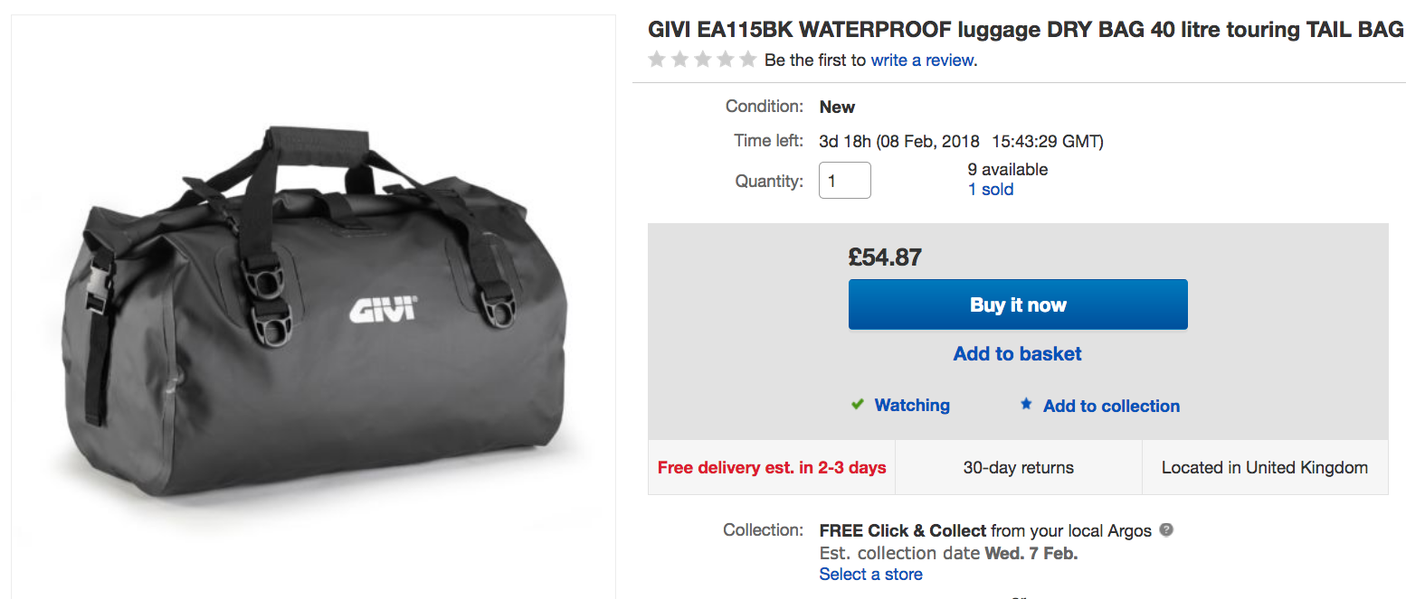
Task: Select the fourth rating star
Action: [725, 61]
